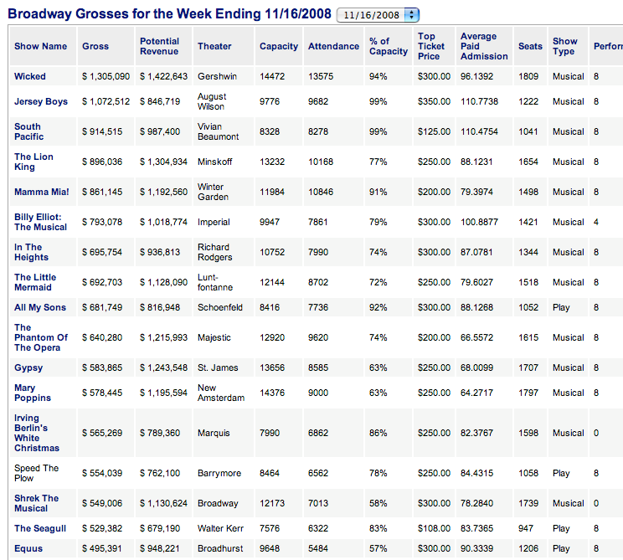The image size is (623, 560).
Task: Click The Lion King attendance 10168
Action: click(321, 162)
